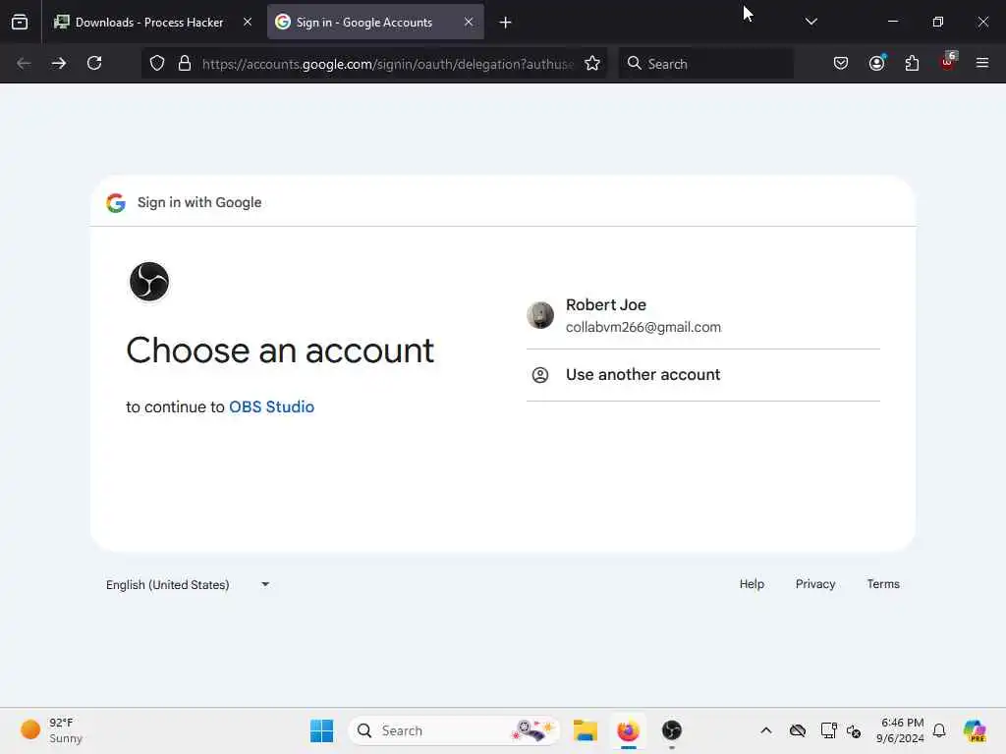Open OBS Studio from taskbar
The image size is (1006, 754).
coord(672,730)
